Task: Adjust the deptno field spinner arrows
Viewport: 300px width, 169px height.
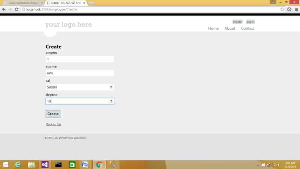Action: pos(111,101)
